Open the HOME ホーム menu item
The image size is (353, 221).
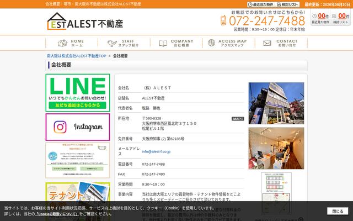[72, 43]
